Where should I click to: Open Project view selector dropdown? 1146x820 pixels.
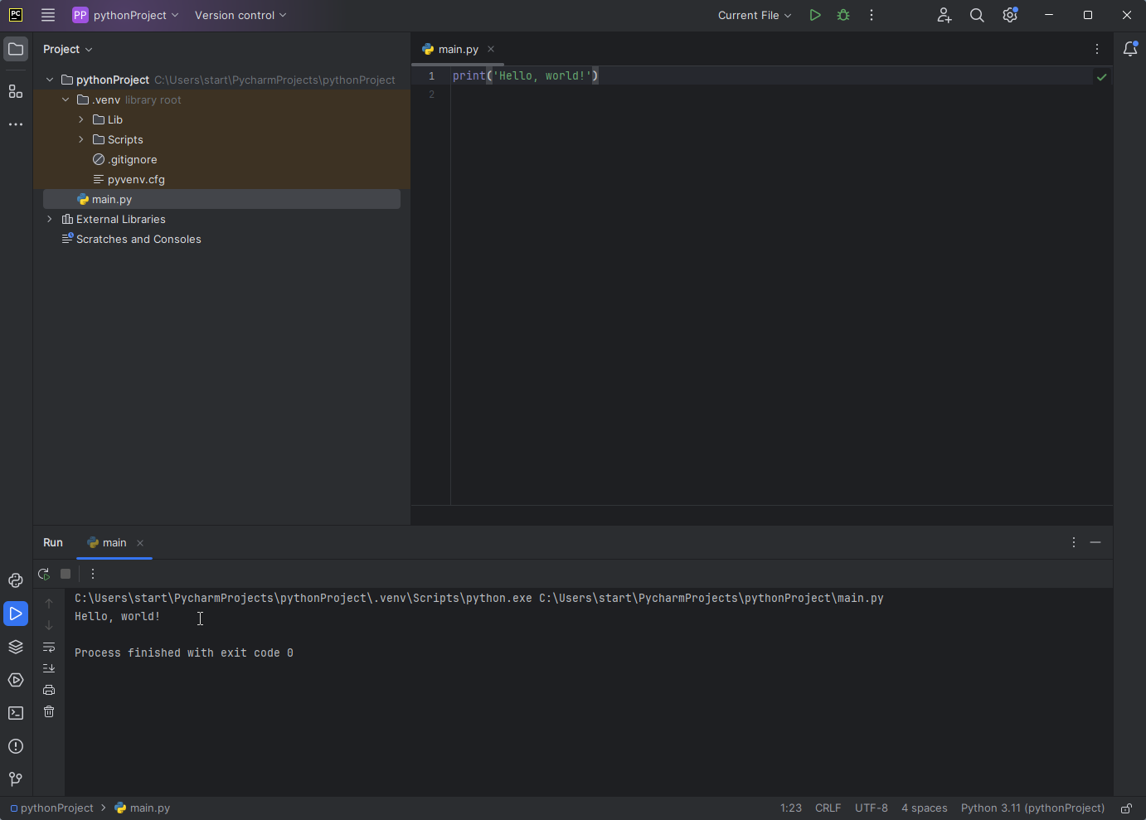(68, 49)
